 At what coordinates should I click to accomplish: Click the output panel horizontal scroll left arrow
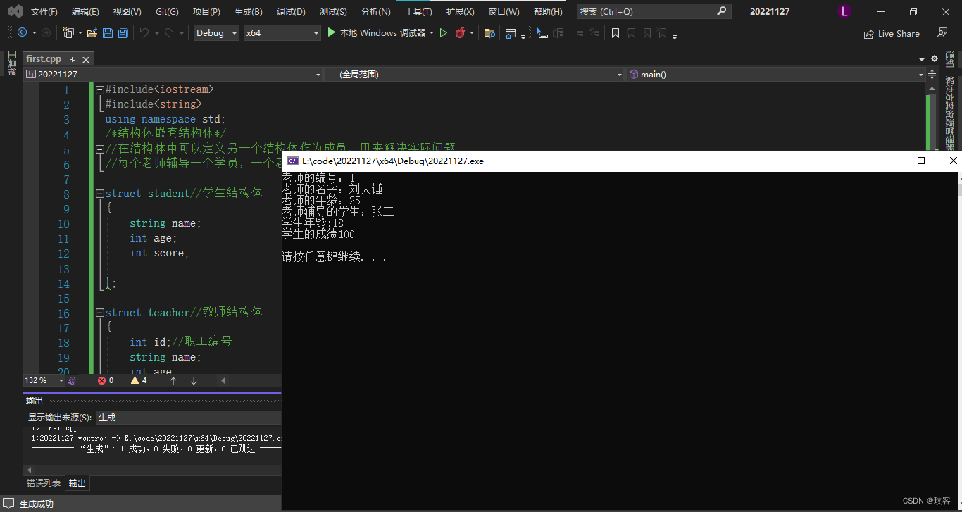(x=29, y=470)
